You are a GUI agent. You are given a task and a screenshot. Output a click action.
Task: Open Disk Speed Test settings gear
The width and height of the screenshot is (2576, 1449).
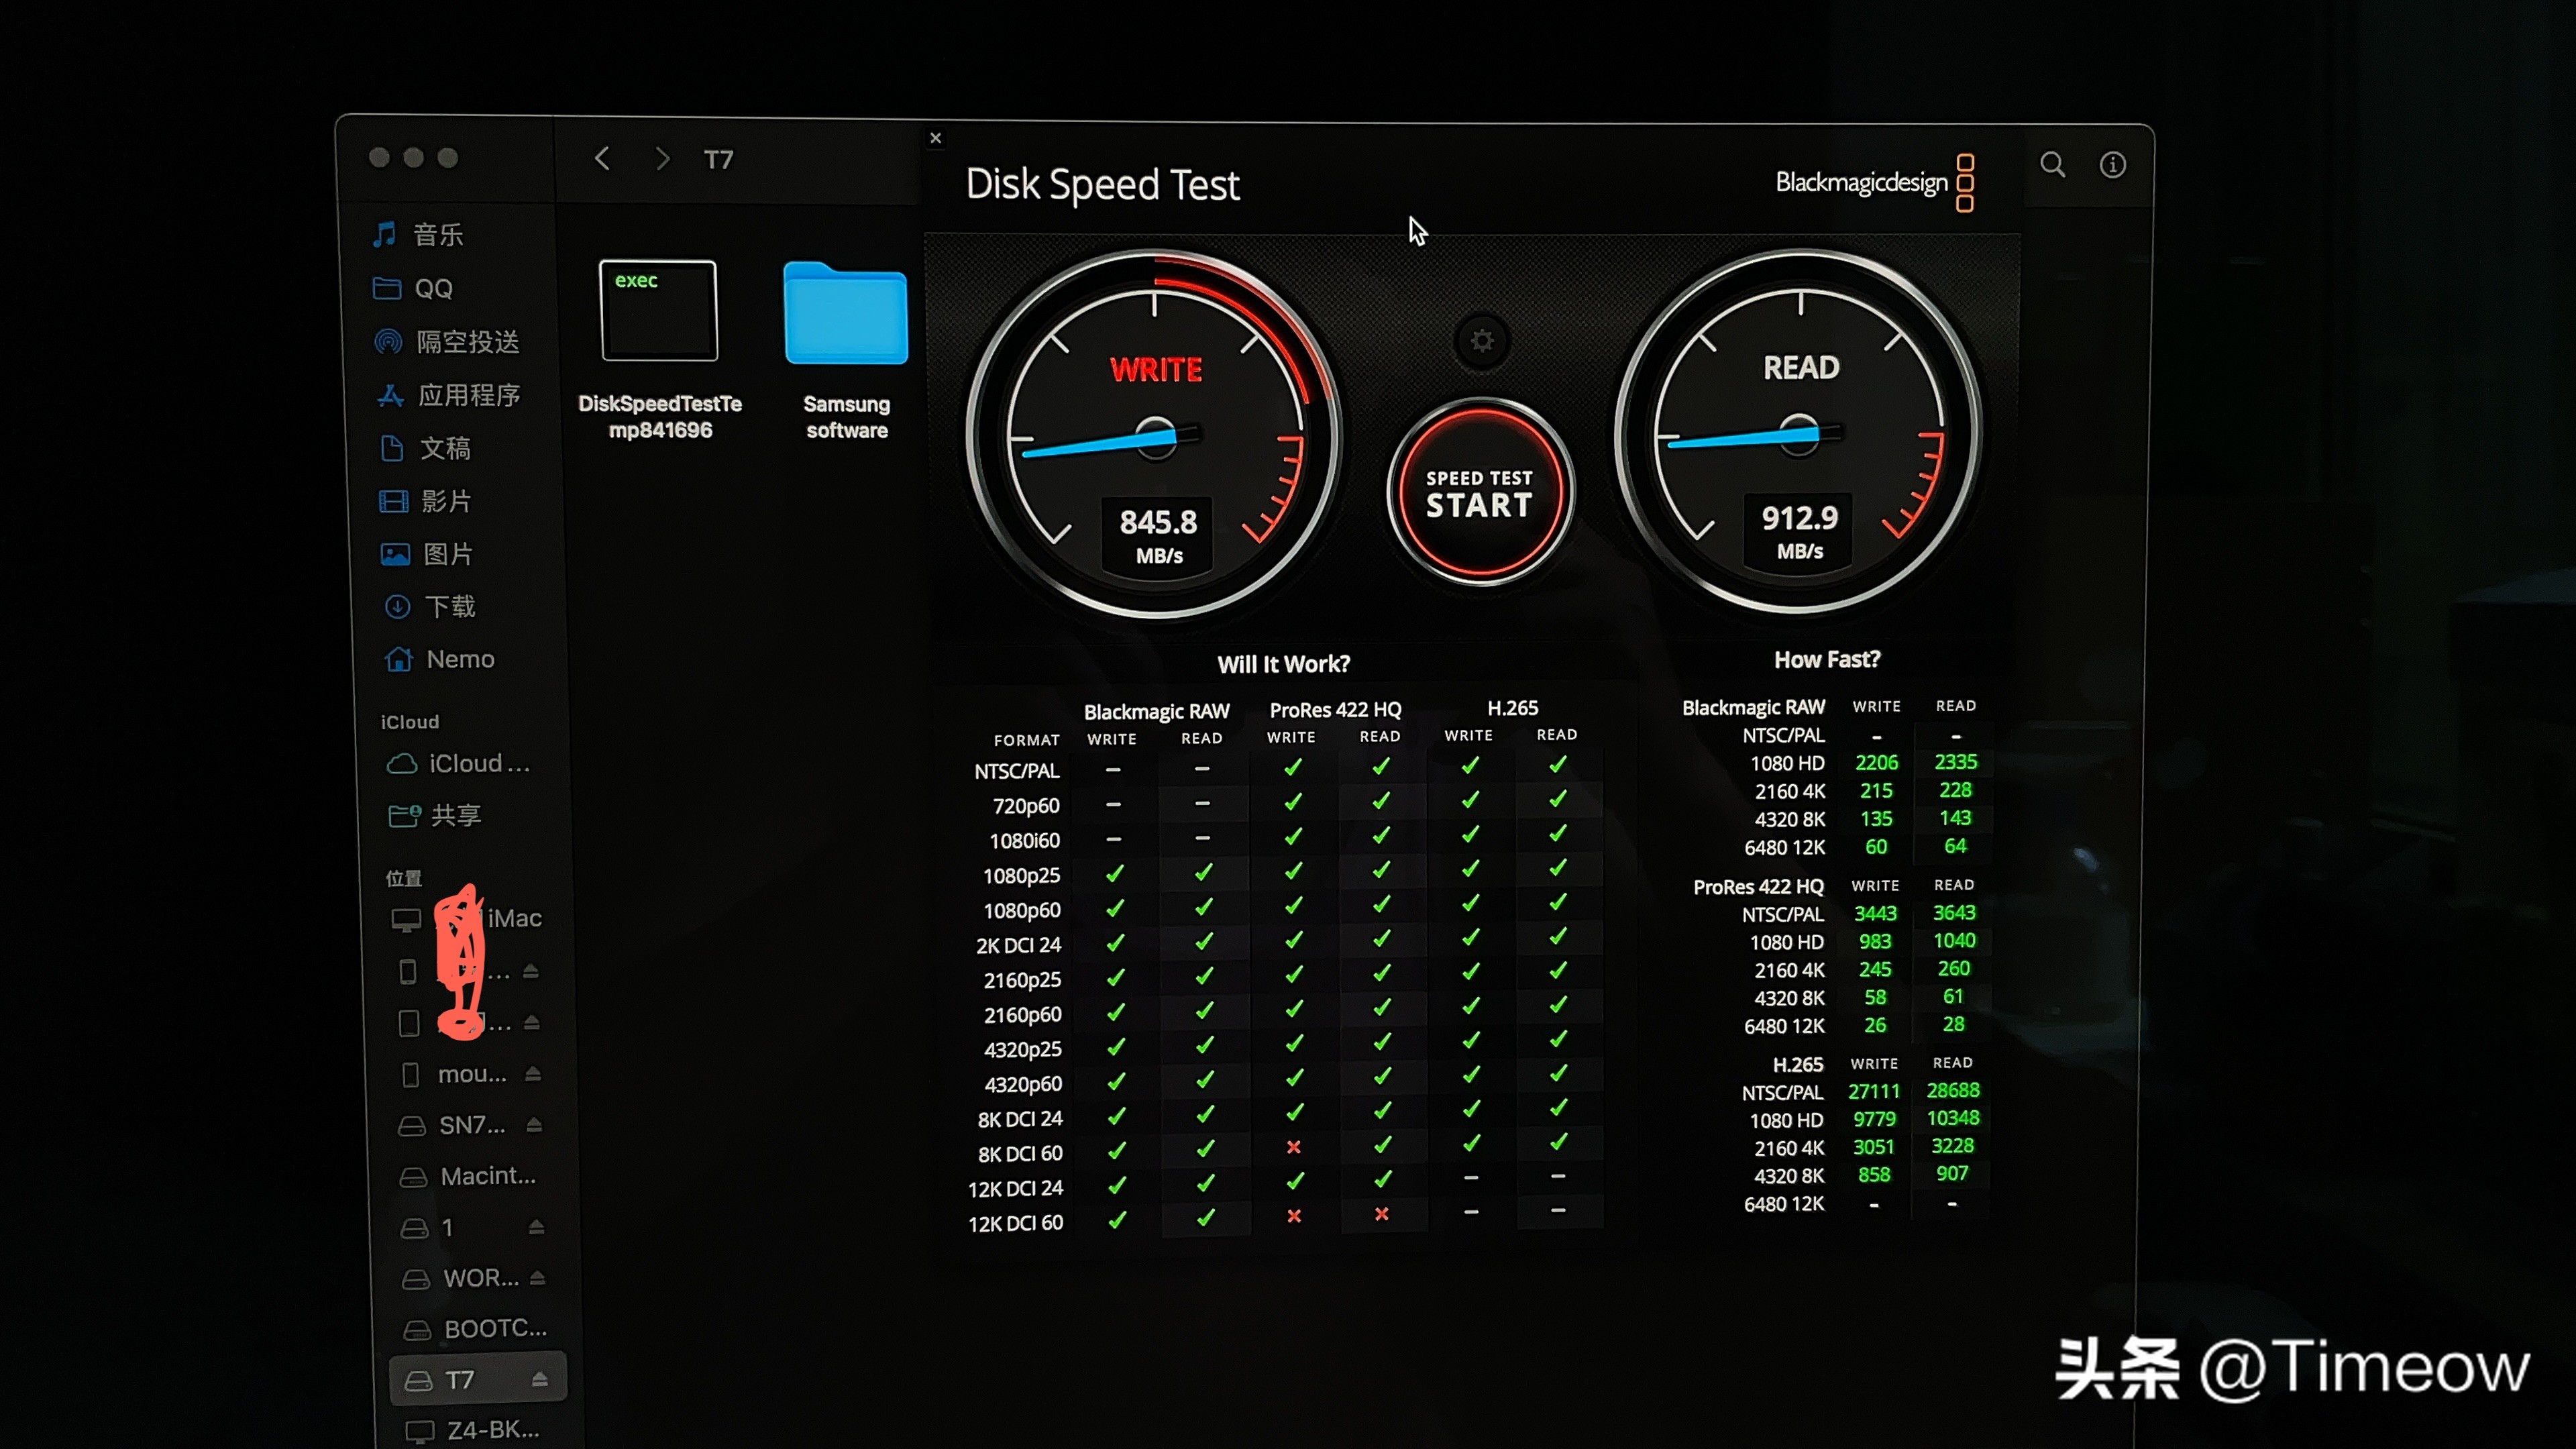[x=1481, y=341]
